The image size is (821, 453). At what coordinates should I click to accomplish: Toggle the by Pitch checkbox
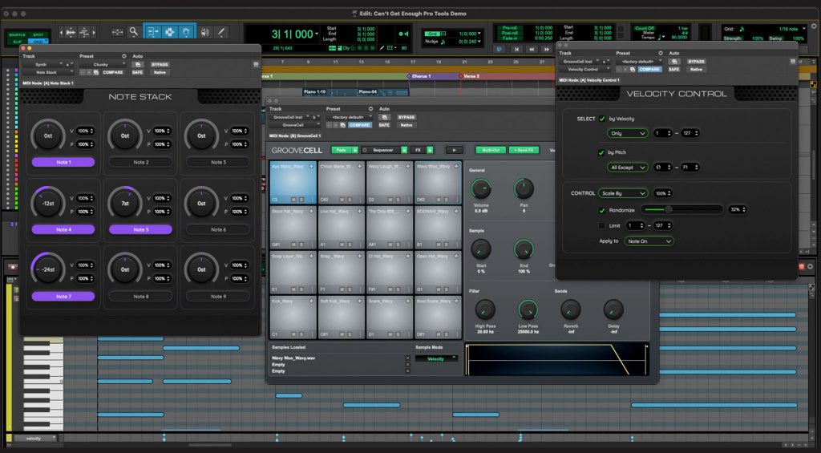pos(601,152)
